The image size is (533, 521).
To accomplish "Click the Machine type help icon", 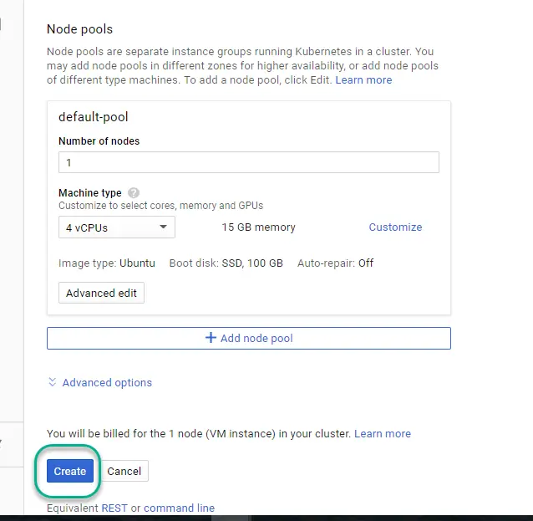I will click(x=134, y=193).
